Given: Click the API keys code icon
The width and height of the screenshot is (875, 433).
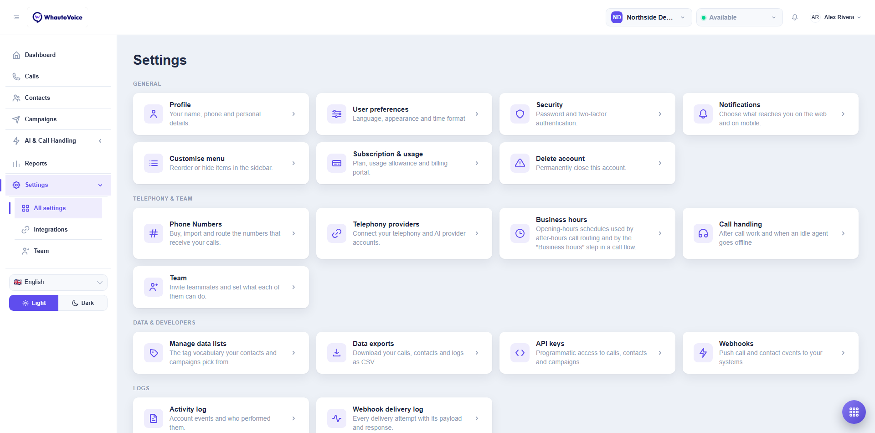Looking at the screenshot, I should point(520,353).
